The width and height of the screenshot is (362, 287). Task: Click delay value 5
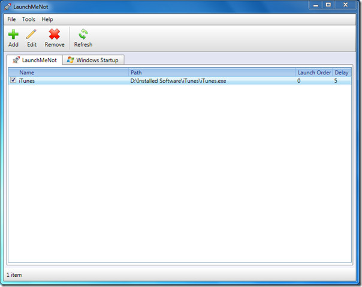pos(336,81)
